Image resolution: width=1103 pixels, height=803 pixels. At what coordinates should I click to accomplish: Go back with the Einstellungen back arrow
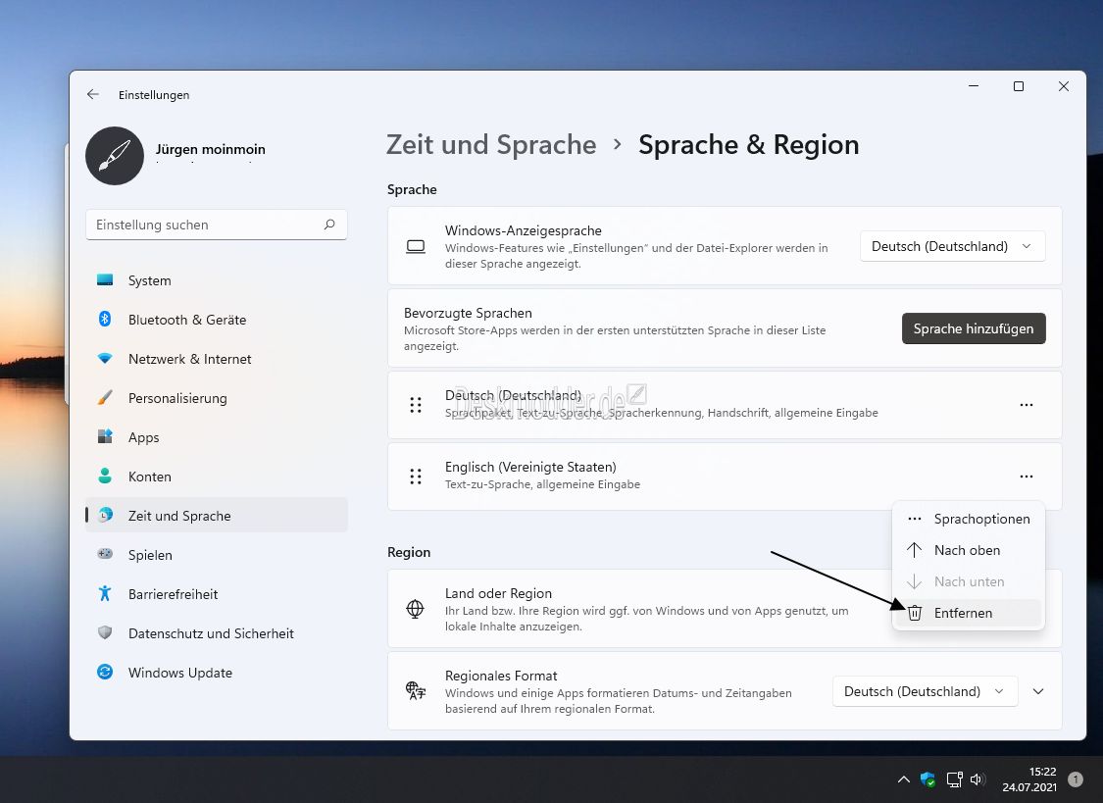(x=93, y=94)
